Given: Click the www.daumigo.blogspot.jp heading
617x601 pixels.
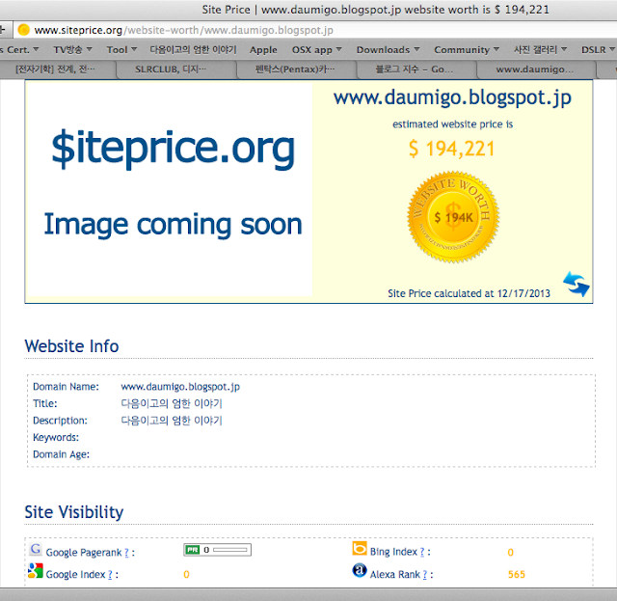Looking at the screenshot, I should (x=452, y=98).
